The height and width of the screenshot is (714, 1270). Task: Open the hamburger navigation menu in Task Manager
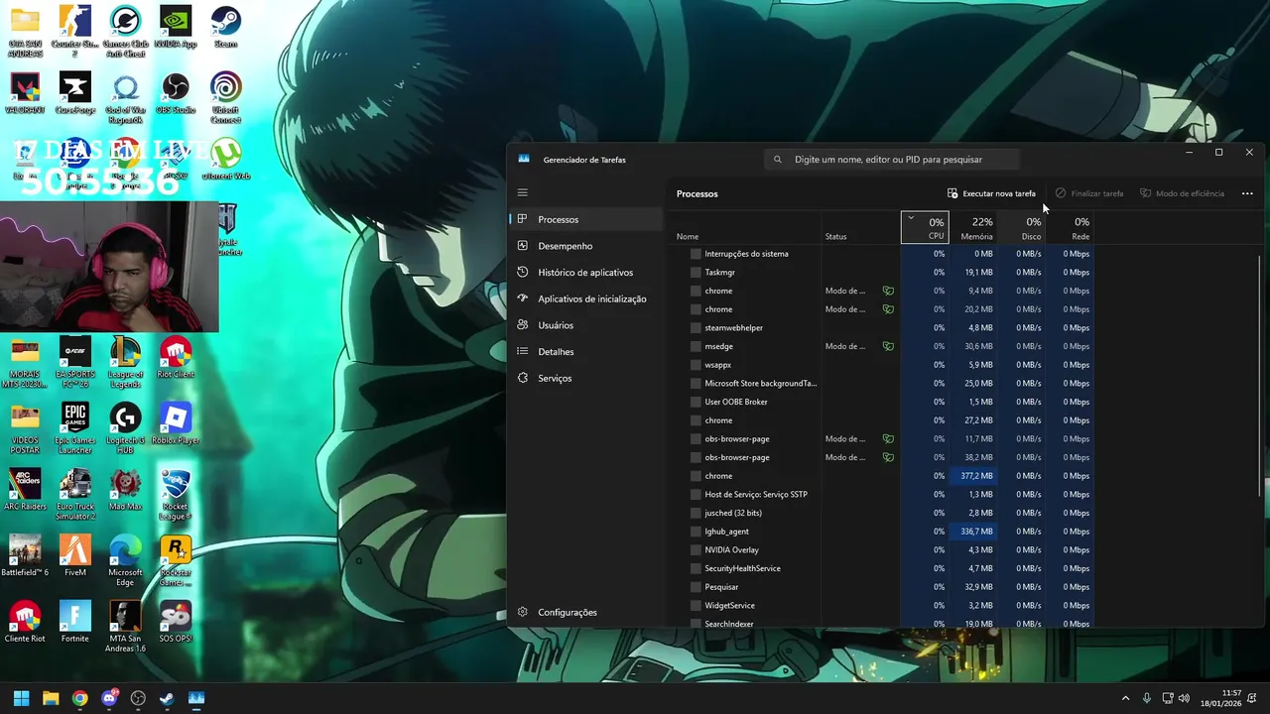523,192
